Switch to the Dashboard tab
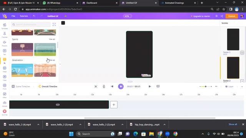The image size is (246, 138). pos(100,3)
